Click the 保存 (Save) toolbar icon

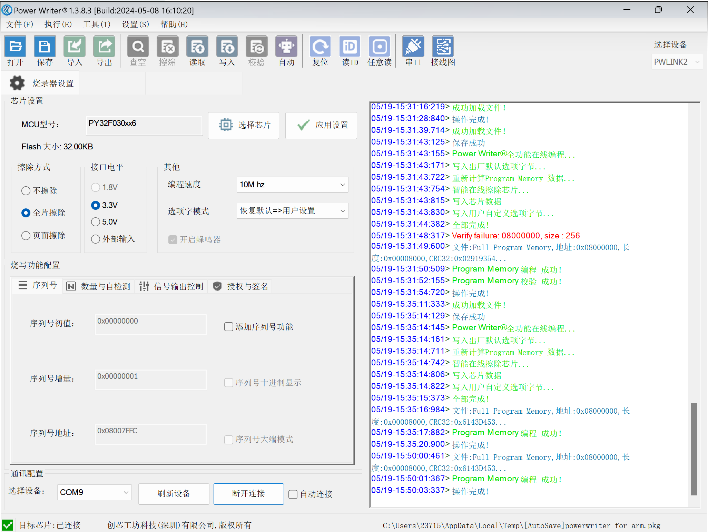coord(45,47)
